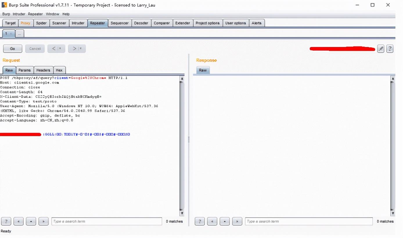Click the Content-Length: 64 line
Image resolution: width=403 pixels, height=238 pixels.
tap(21, 92)
